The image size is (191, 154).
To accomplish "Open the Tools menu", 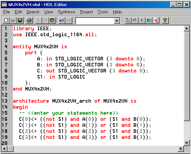I will [103, 12].
